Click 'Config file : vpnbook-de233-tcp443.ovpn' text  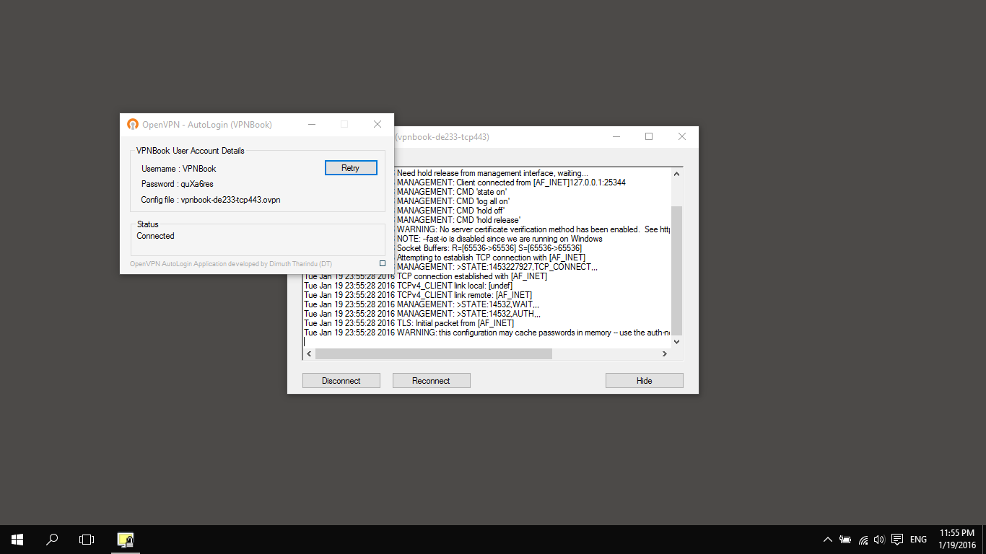211,200
